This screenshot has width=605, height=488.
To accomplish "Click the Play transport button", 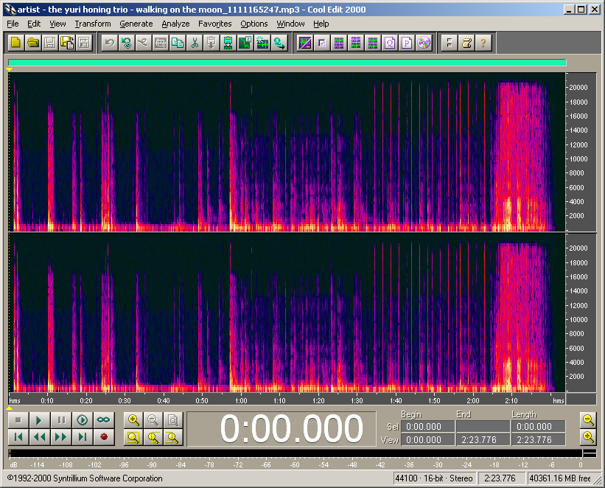I will [x=39, y=419].
